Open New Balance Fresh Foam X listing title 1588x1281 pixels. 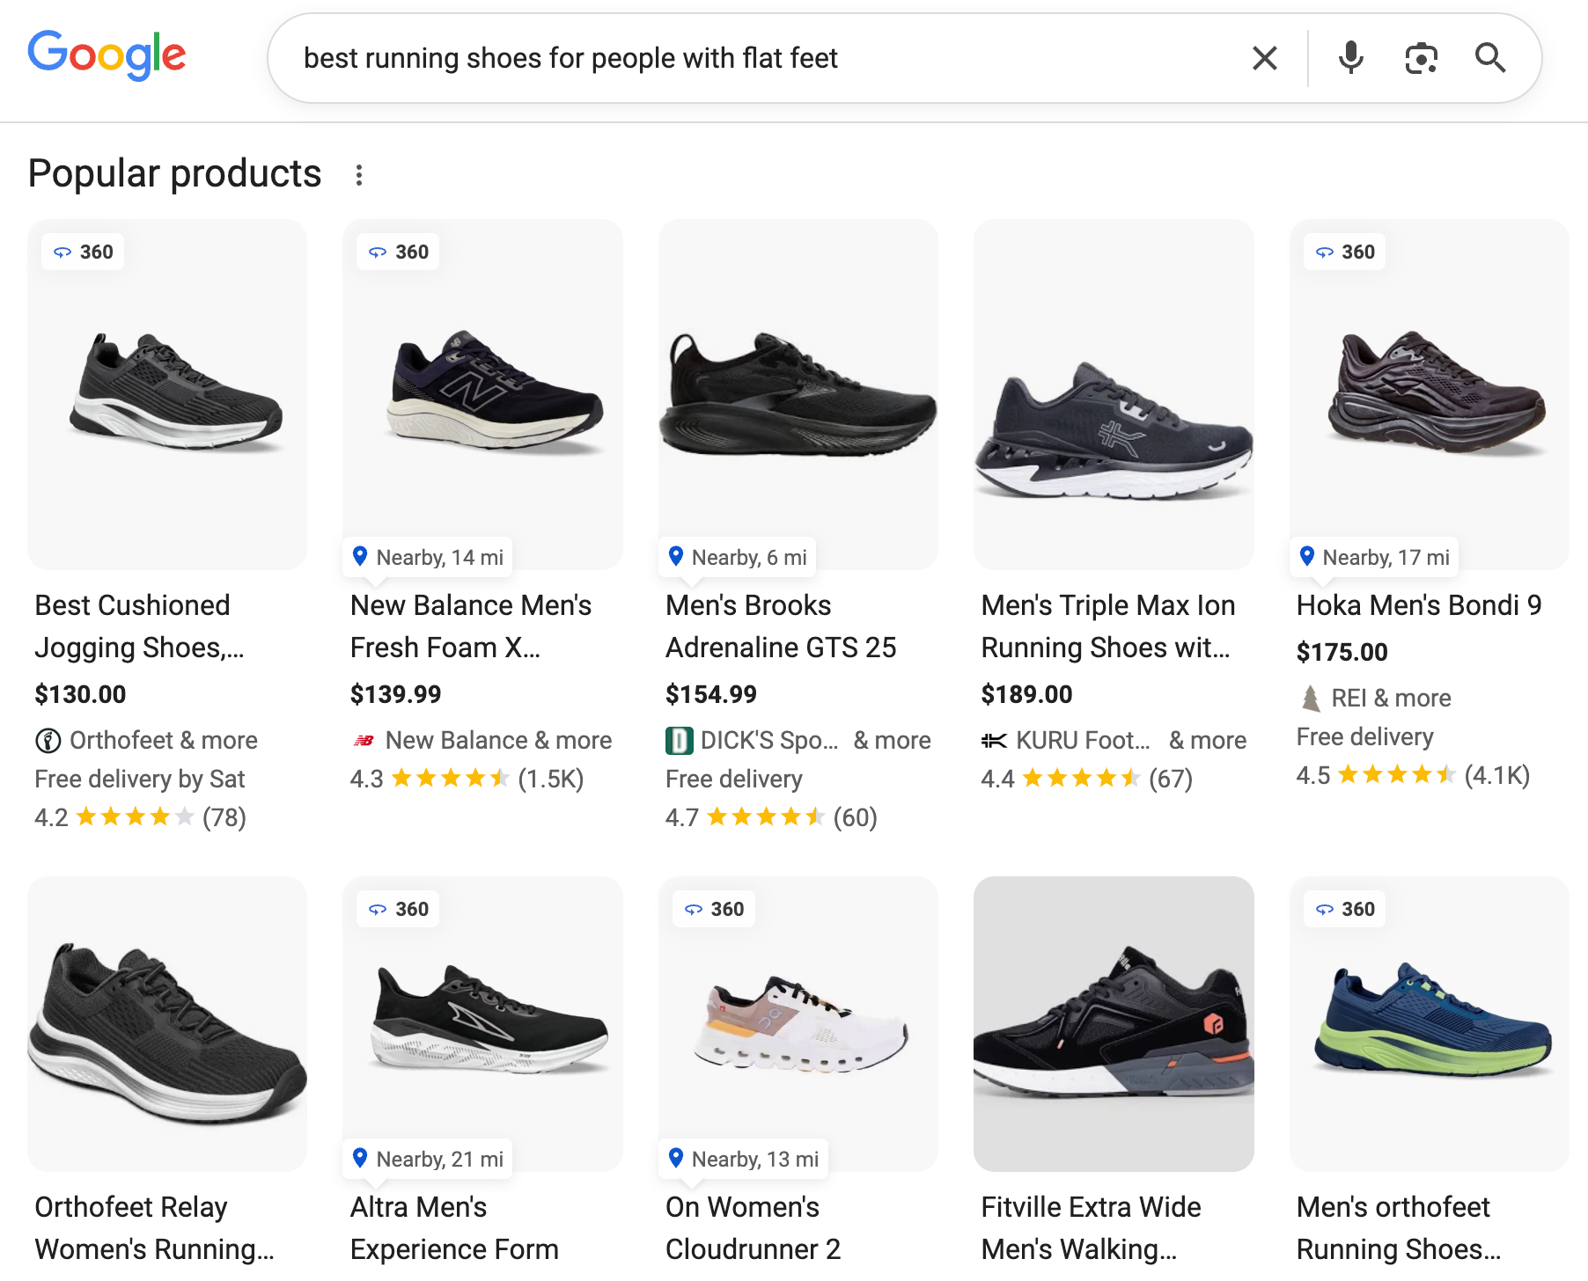(x=470, y=626)
